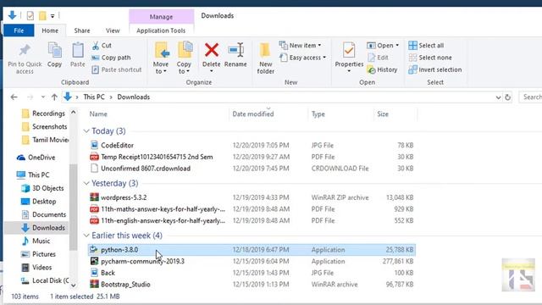The image size is (542, 305).
Task: Click Copy path in the ribbon
Action: (111, 58)
